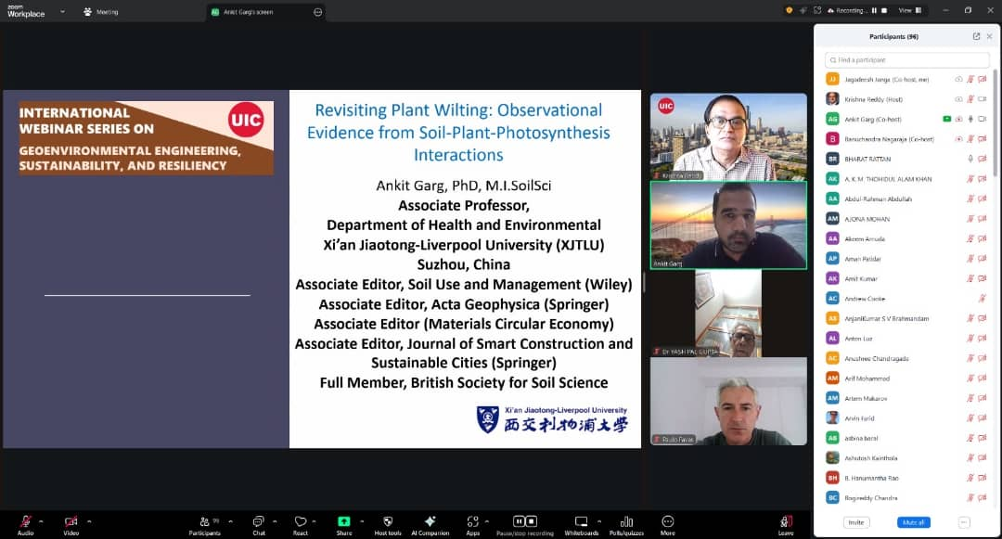This screenshot has height=539, width=1002.
Task: Click the green Share screen icon
Action: click(344, 521)
